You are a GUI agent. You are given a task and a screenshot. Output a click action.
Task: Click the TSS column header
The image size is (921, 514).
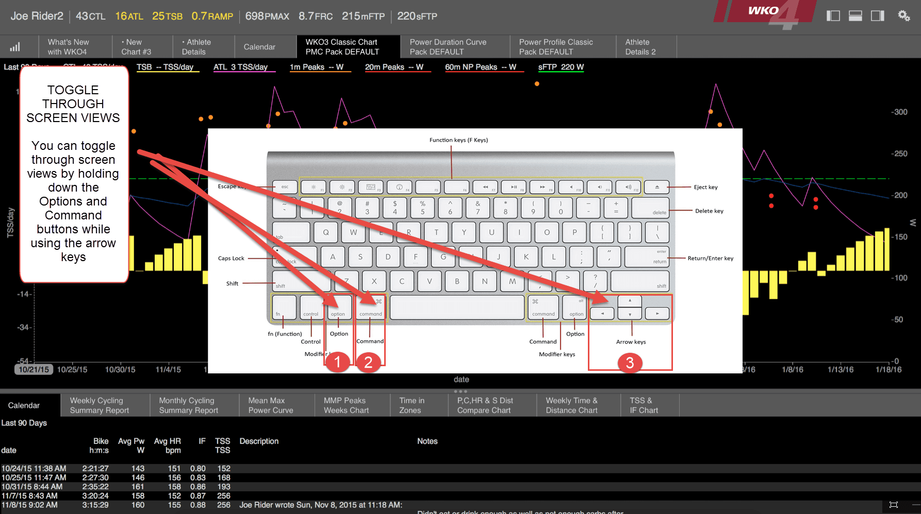pos(223,446)
